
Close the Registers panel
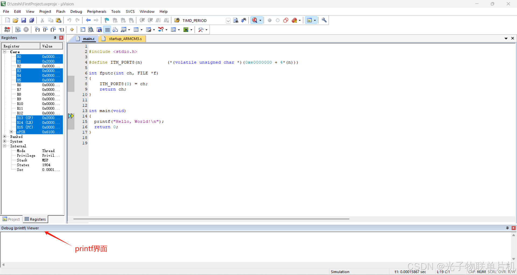[61, 38]
